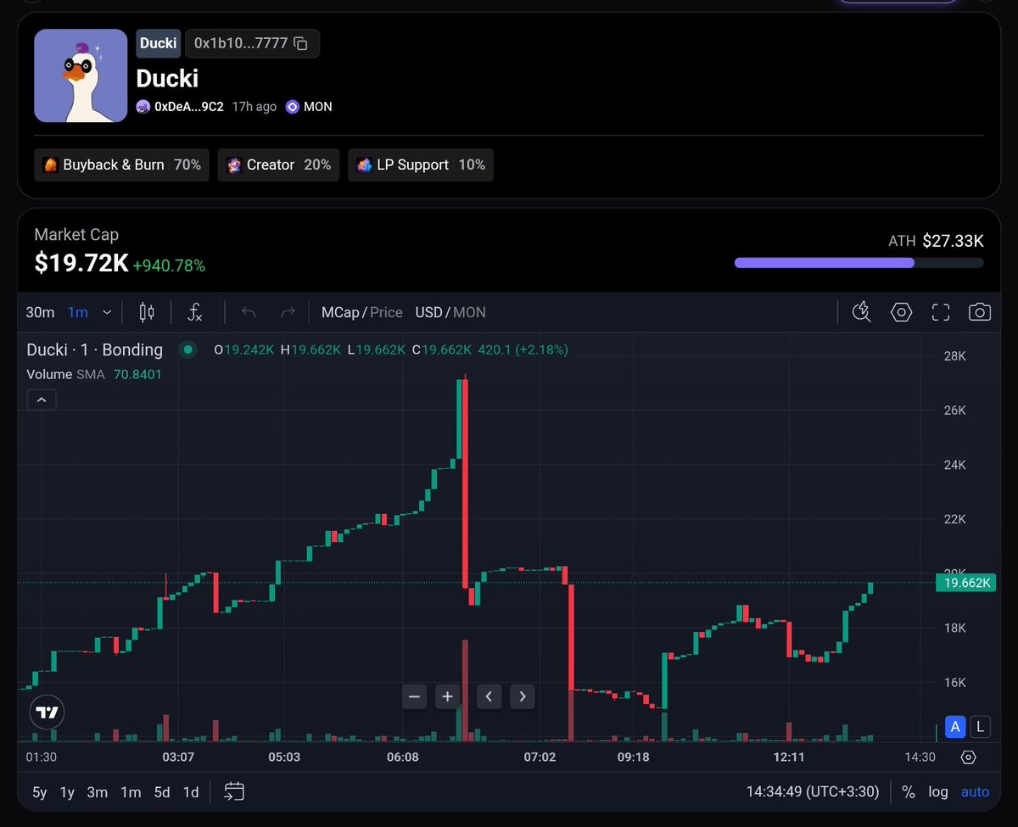The height and width of the screenshot is (827, 1018).
Task: Switch chart currency to MON
Action: point(469,312)
